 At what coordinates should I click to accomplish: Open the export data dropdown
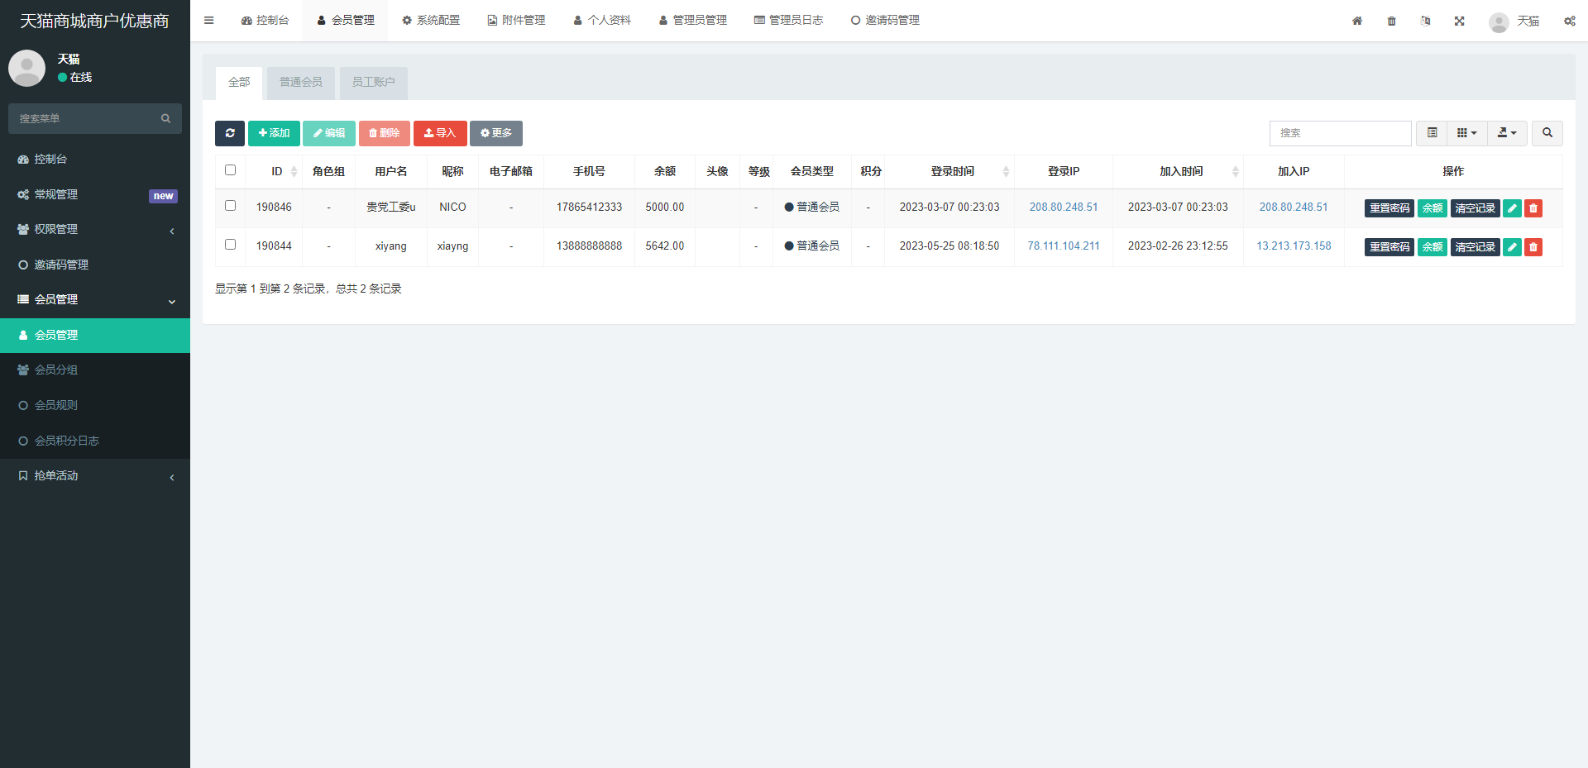pos(1507,133)
